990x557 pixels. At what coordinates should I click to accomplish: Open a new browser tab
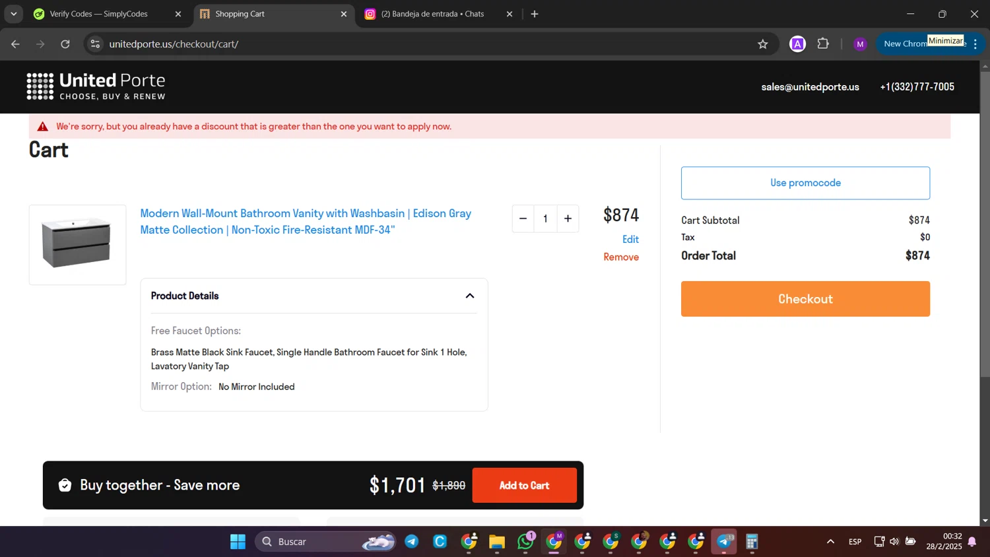535,14
